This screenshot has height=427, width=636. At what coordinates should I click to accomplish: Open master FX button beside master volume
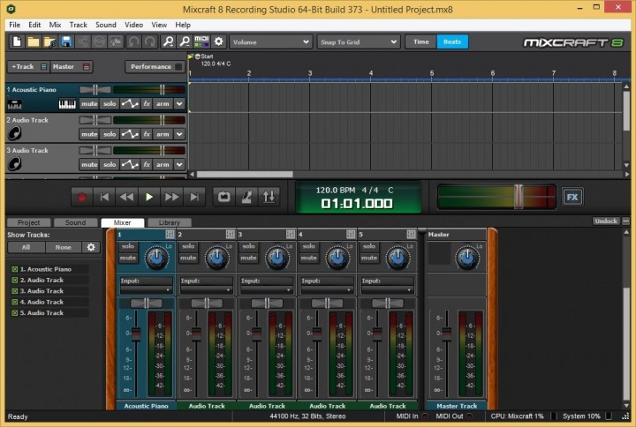[x=572, y=198]
